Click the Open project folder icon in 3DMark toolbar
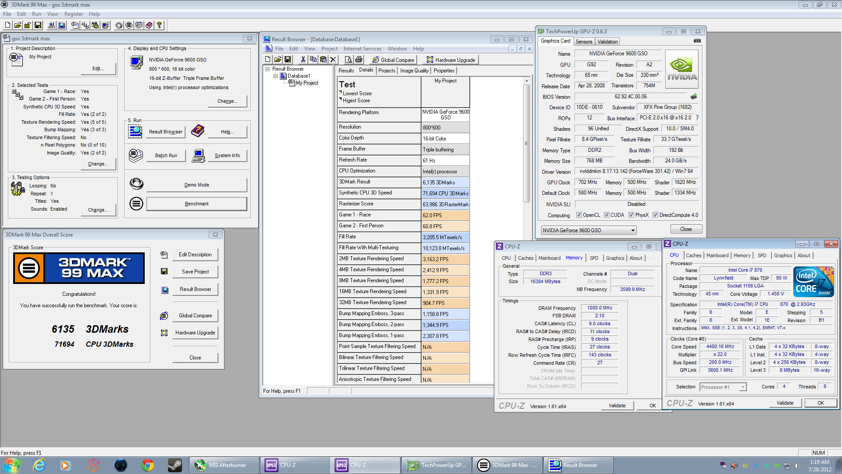Image resolution: width=842 pixels, height=474 pixels. click(x=18, y=25)
